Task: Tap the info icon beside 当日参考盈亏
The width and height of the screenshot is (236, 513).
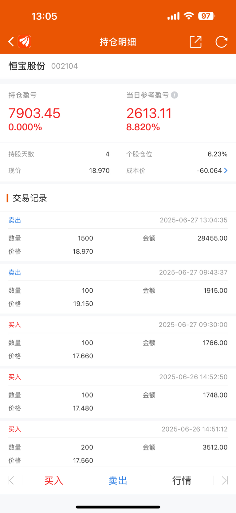Action: 174,95
